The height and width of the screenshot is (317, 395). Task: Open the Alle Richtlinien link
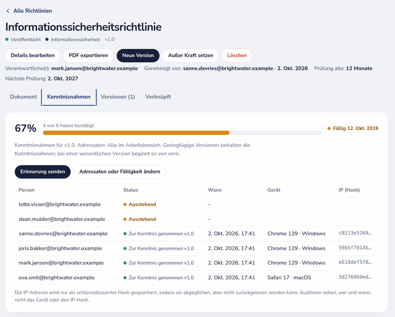click(x=32, y=11)
